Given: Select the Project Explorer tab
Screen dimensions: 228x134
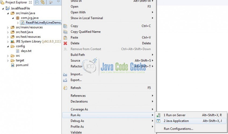Looking at the screenshot, I should click(x=16, y=2).
